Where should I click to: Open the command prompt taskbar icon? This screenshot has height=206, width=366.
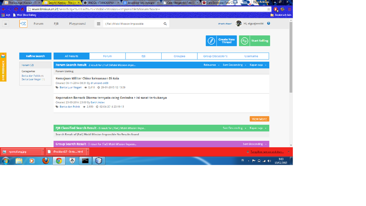(x=85, y=161)
